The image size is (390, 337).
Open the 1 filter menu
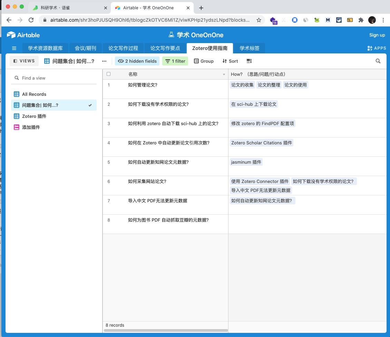click(175, 61)
